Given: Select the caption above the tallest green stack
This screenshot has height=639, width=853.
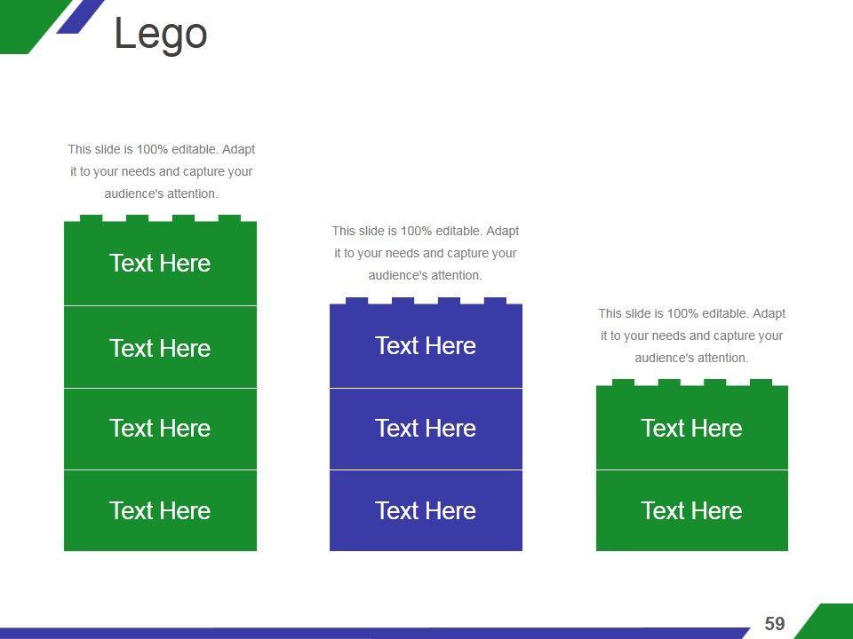Looking at the screenshot, I should [161, 171].
